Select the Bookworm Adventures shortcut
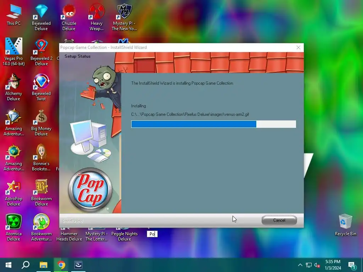 coord(41,228)
